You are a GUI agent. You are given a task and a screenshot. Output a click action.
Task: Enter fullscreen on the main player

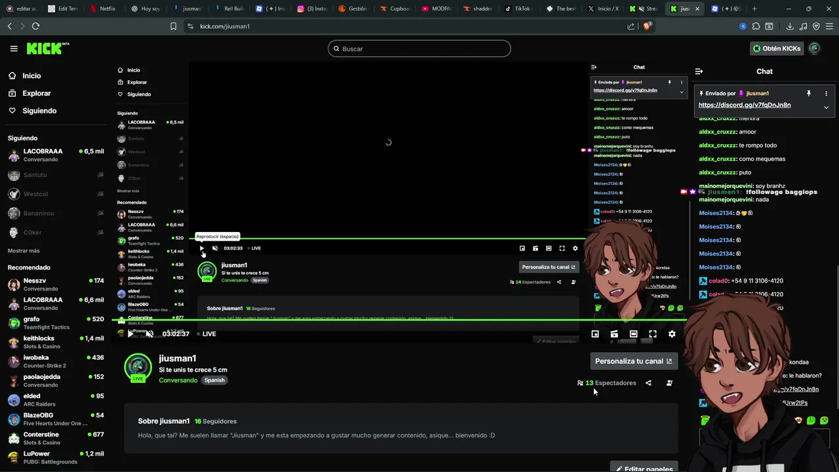(653, 334)
